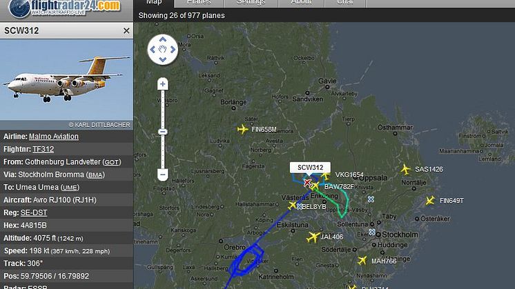Screen dimensions: 515x289
Task: Click the SE-DST registration link
Action: 34,212
